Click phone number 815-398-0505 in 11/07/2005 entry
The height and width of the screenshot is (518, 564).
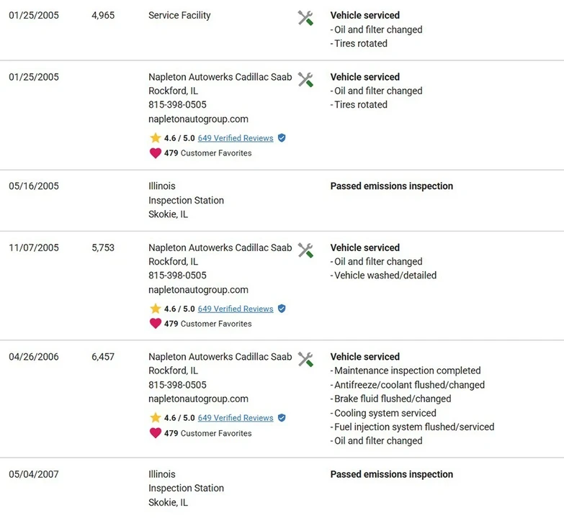(177, 276)
